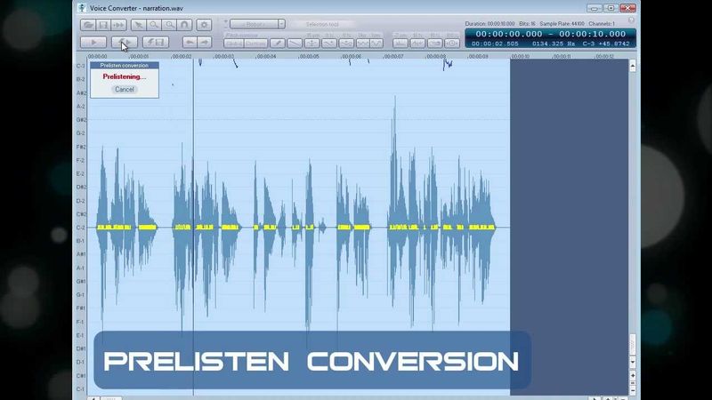The image size is (712, 400).
Task: Select the pencil draw tool
Action: [x=278, y=44]
